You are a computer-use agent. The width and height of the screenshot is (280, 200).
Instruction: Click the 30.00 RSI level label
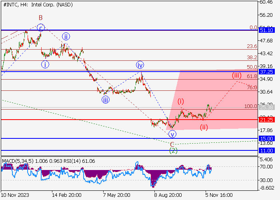[x=266, y=180]
